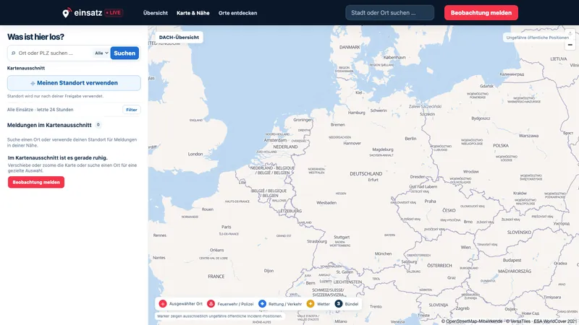Click 'Meldungen im Kartenausschnitt' heading
The height and width of the screenshot is (325, 579).
49,125
